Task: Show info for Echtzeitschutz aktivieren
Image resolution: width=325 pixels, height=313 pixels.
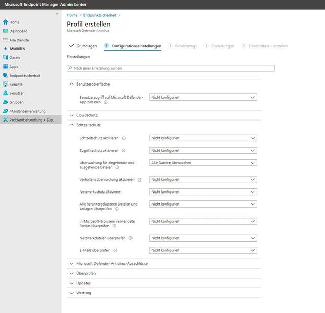Action: click(124, 138)
